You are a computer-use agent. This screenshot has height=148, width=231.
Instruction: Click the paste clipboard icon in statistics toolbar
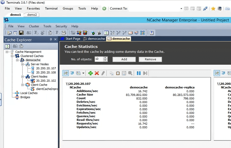[x=118, y=73]
